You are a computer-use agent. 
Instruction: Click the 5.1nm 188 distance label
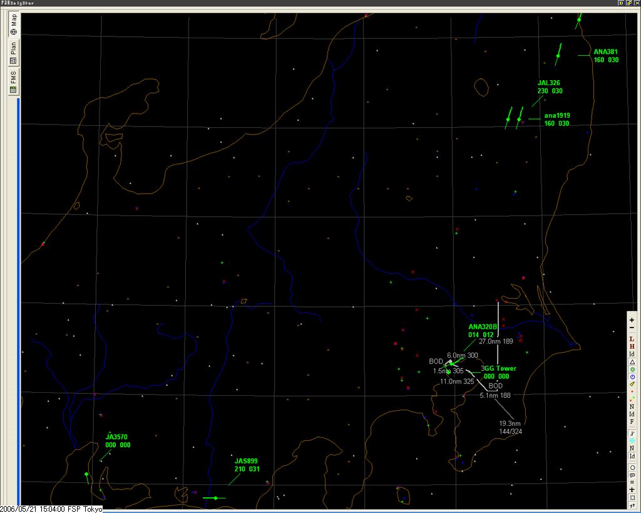pos(495,395)
